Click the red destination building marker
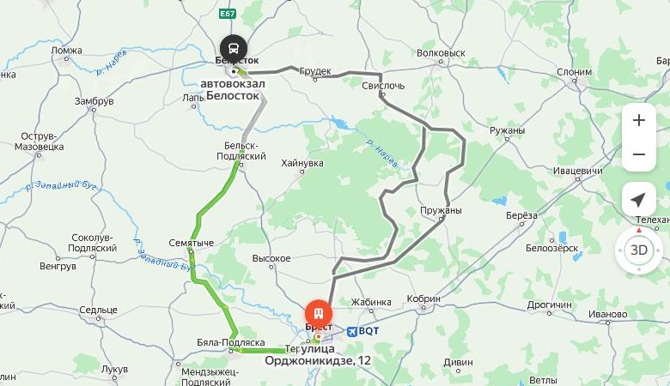670x386 pixels. (x=319, y=313)
